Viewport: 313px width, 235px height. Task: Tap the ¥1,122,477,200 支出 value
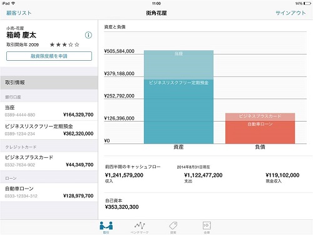(203, 175)
